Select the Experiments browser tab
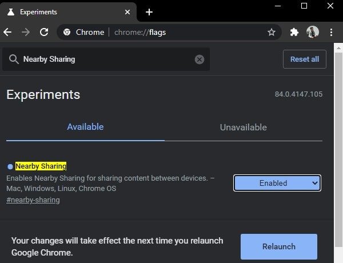 [x=68, y=12]
